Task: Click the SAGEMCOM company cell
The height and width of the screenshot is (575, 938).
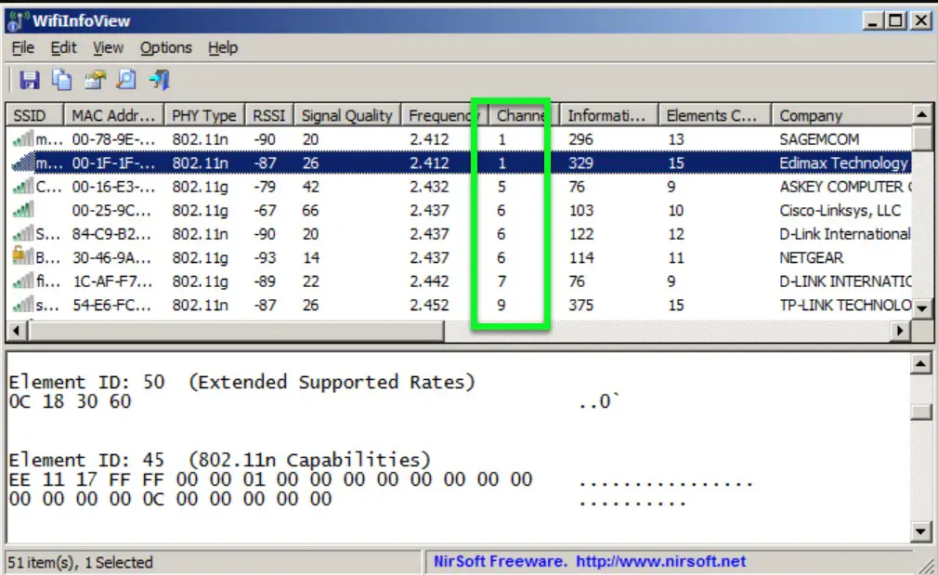Action: coord(819,138)
